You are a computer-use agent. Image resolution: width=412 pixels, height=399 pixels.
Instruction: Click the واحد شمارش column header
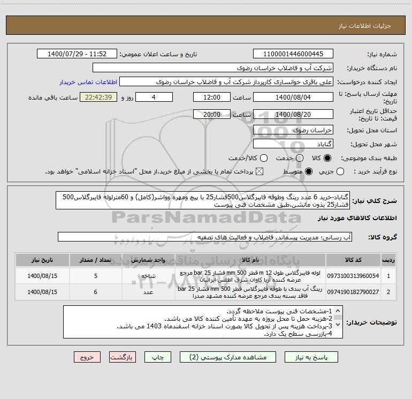(148, 260)
